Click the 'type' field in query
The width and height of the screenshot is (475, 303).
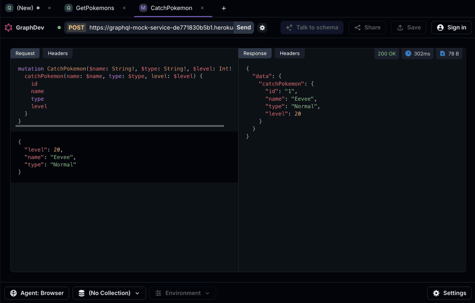click(x=37, y=99)
